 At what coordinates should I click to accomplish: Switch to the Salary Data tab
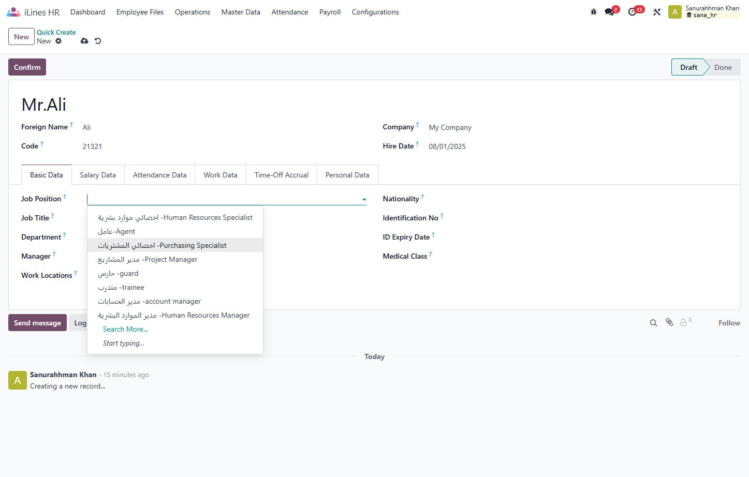(98, 175)
